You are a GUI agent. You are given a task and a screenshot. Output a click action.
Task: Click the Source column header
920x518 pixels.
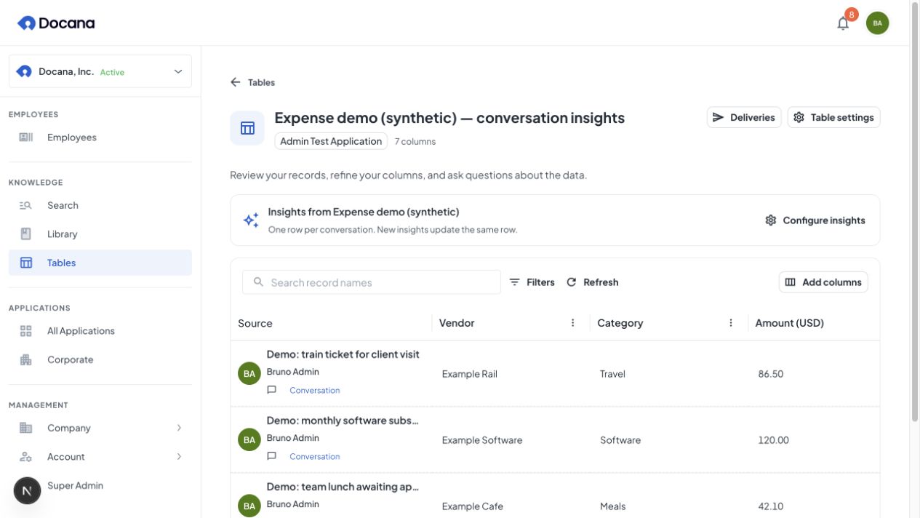(255, 323)
